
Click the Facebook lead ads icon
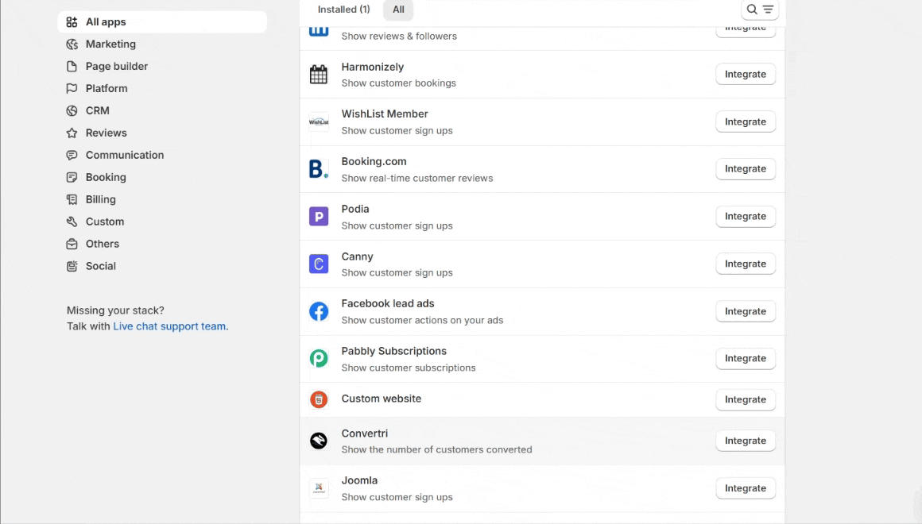pos(319,311)
